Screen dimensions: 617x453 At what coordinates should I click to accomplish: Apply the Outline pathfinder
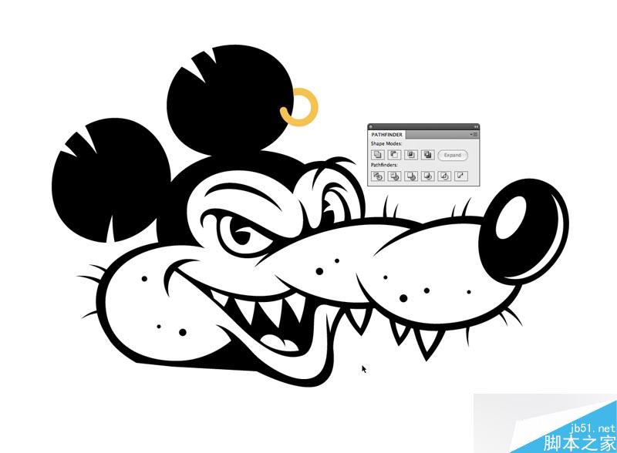coord(444,176)
